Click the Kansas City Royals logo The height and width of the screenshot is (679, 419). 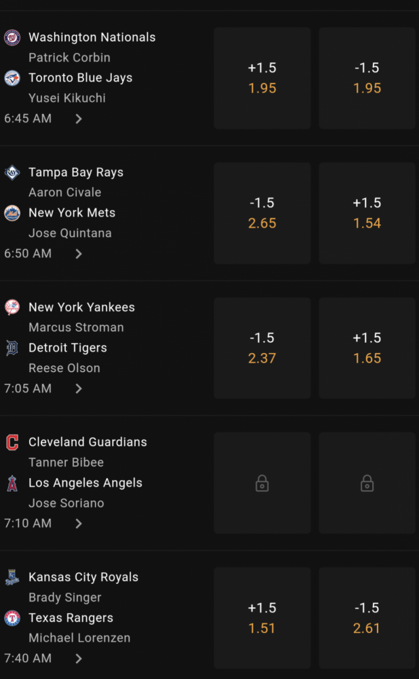coord(12,577)
